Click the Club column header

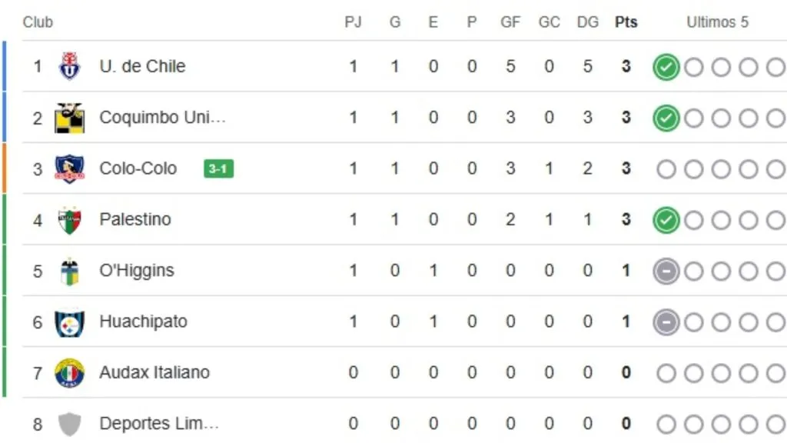tap(38, 22)
